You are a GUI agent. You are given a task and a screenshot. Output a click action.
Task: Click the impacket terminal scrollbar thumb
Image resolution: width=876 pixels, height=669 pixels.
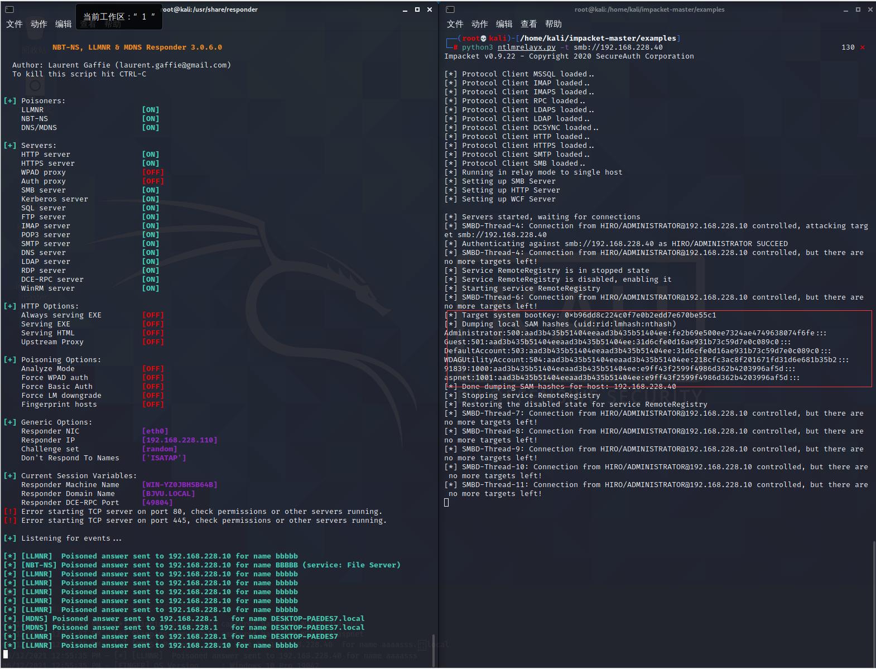point(874,603)
